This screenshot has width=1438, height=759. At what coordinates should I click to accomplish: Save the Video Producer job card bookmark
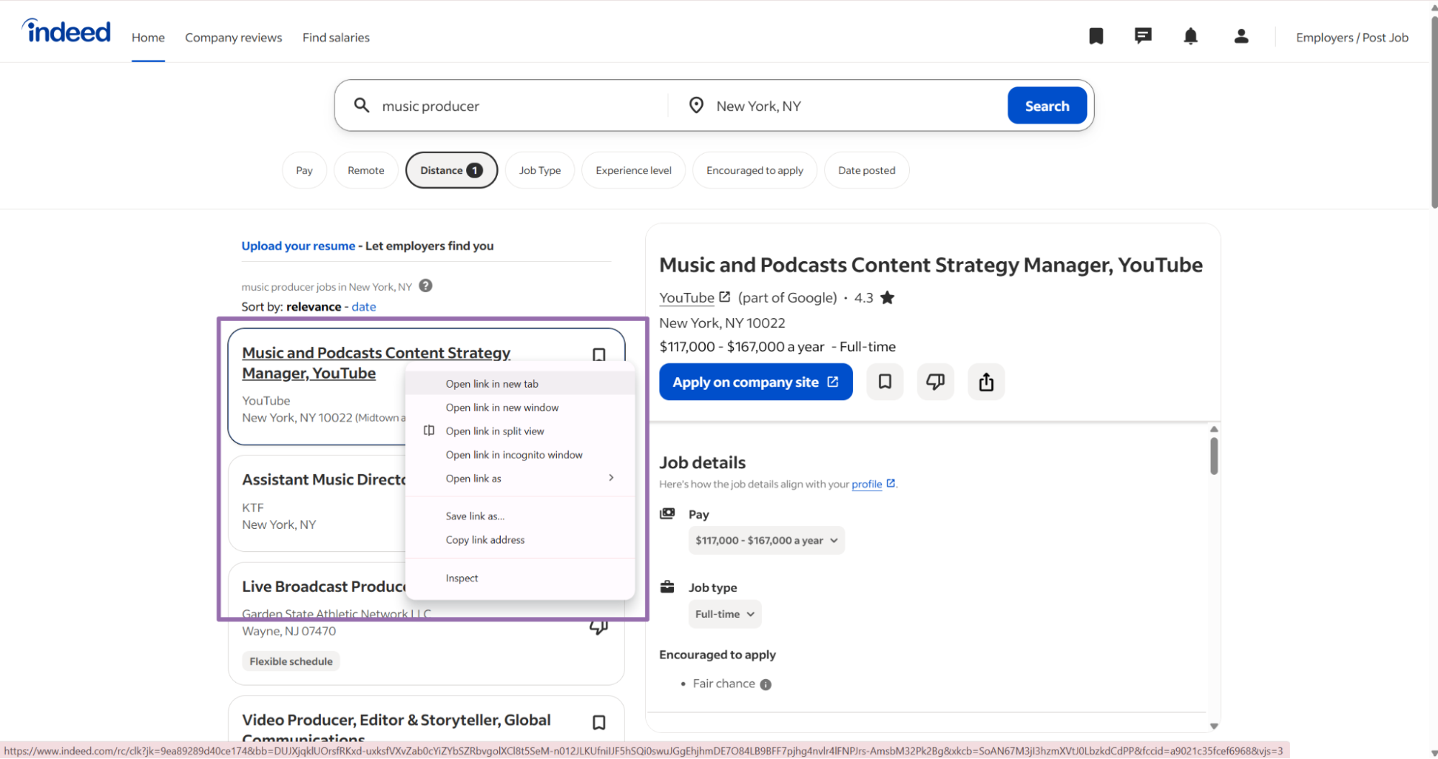(599, 722)
